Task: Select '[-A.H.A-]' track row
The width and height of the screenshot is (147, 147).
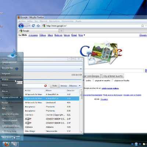Action: [x=51, y=115]
